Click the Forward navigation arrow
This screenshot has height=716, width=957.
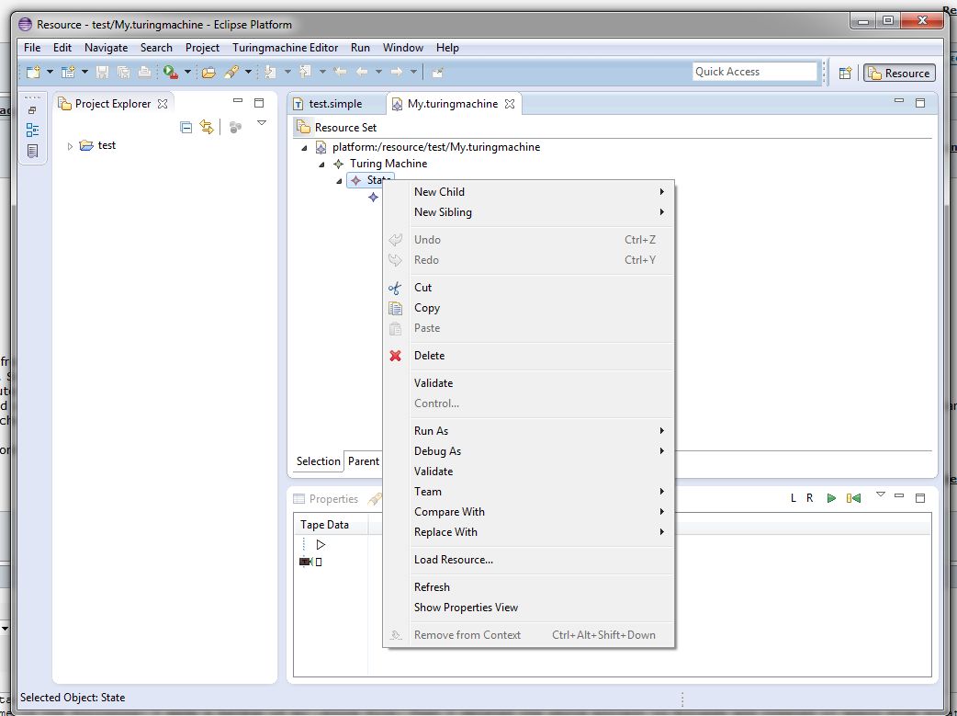pyautogui.click(x=397, y=72)
